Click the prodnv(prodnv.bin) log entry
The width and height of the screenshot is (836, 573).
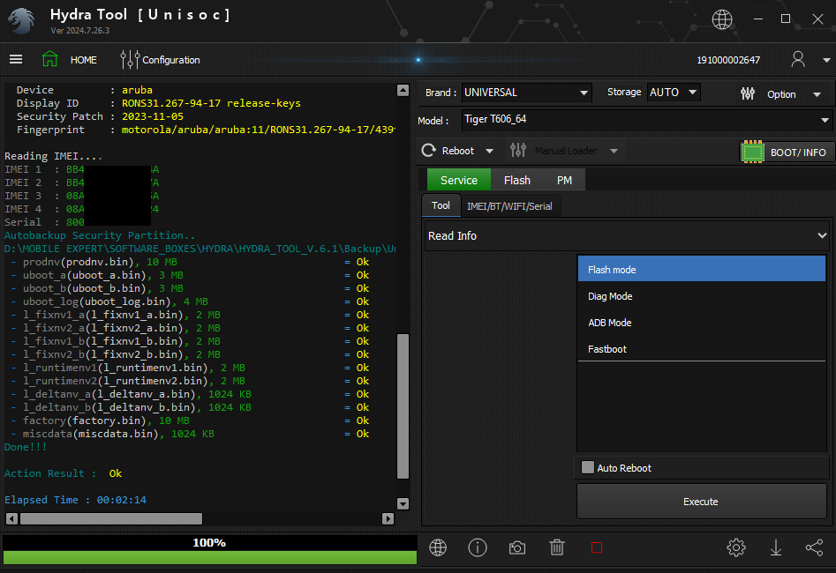(x=191, y=262)
